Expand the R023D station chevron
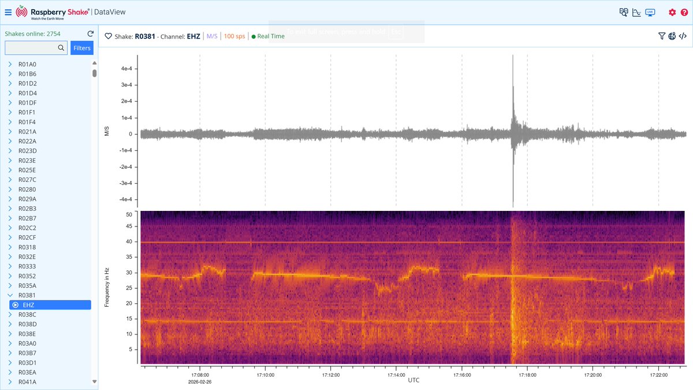The height and width of the screenshot is (390, 693). [x=10, y=151]
